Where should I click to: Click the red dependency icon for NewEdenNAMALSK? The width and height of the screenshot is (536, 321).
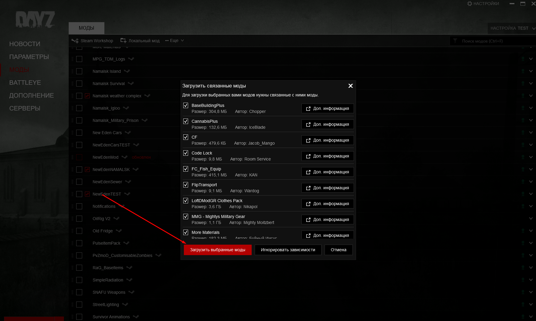click(x=87, y=169)
